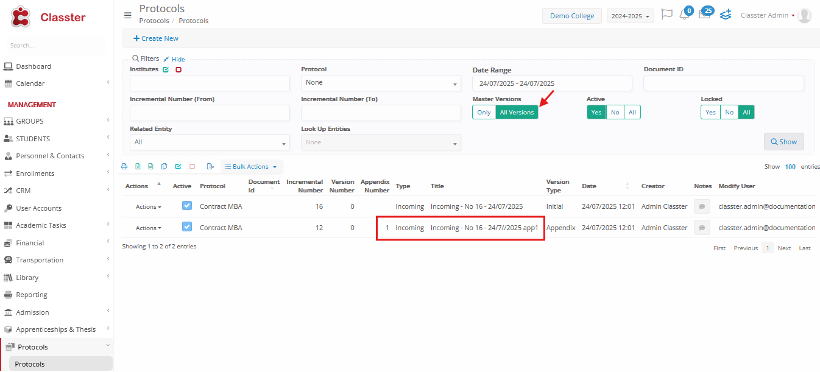Uncheck Active checkbox in first protocol row
This screenshot has width=820, height=372.
pyautogui.click(x=187, y=206)
